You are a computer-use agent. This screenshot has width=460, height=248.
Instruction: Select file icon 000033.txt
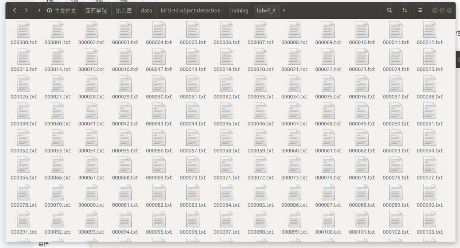click(261, 84)
